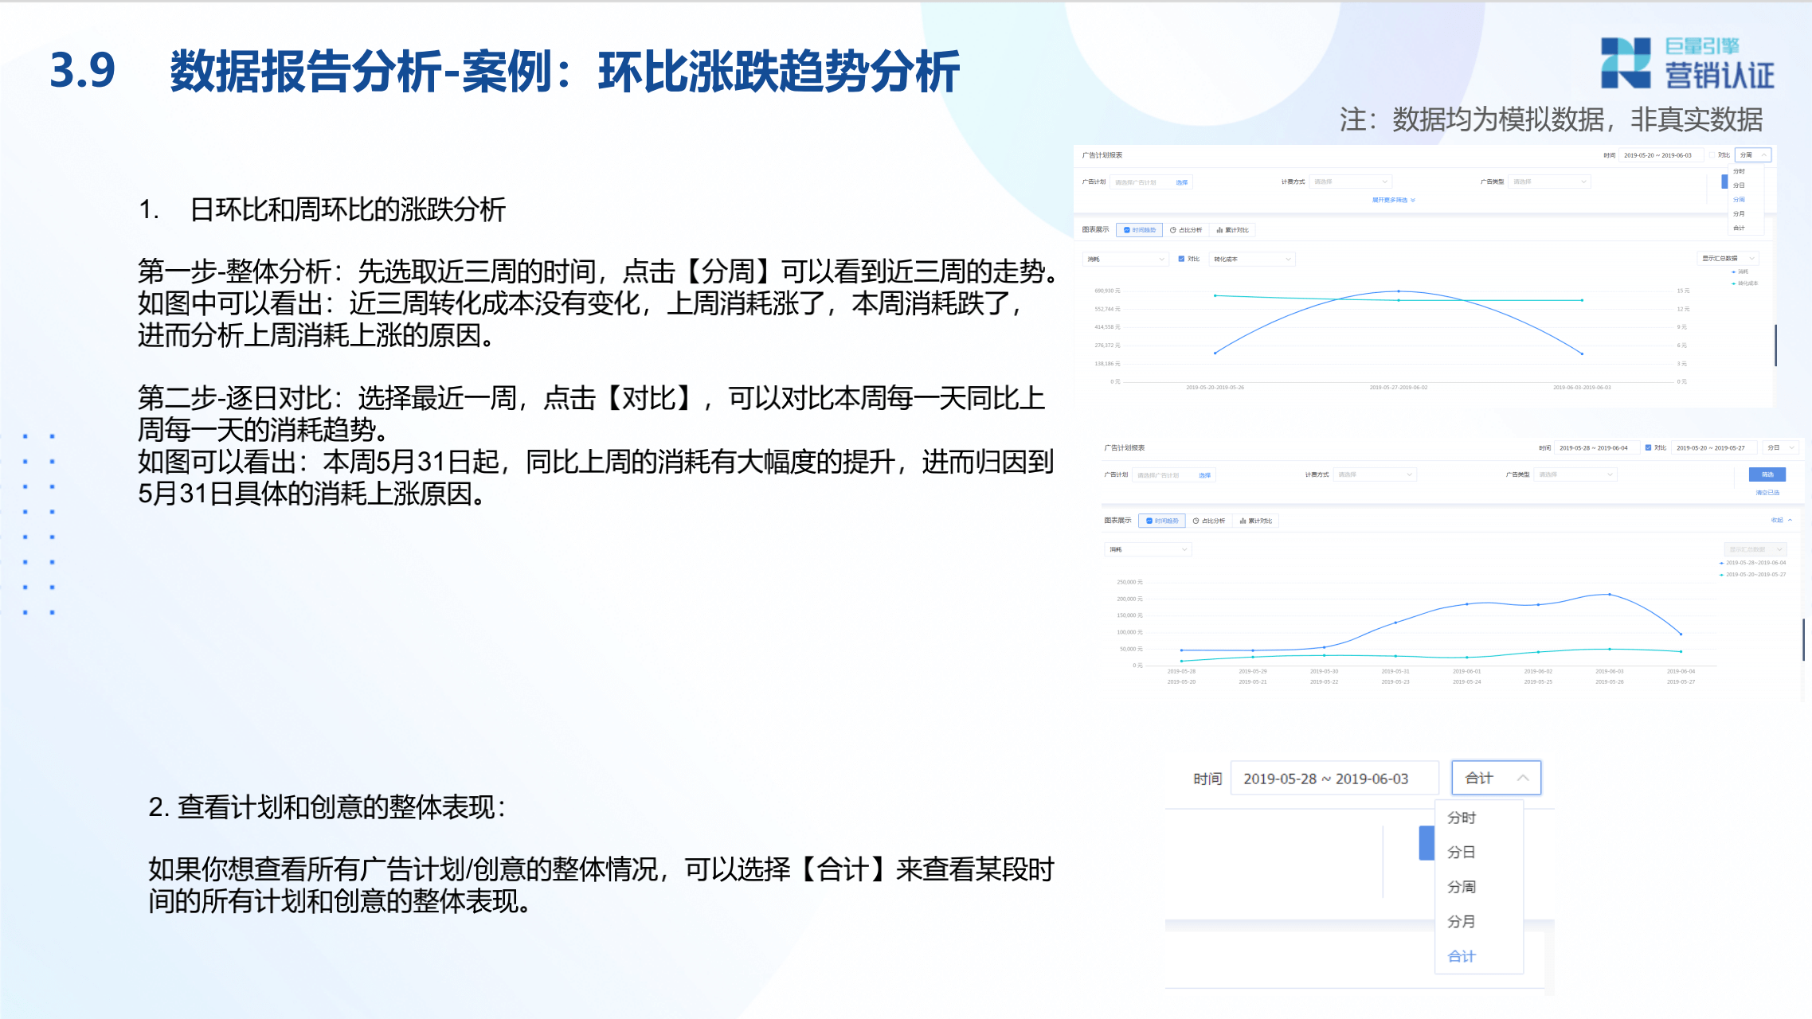Choose 分月 in the large bottom dropdown list

(1461, 921)
